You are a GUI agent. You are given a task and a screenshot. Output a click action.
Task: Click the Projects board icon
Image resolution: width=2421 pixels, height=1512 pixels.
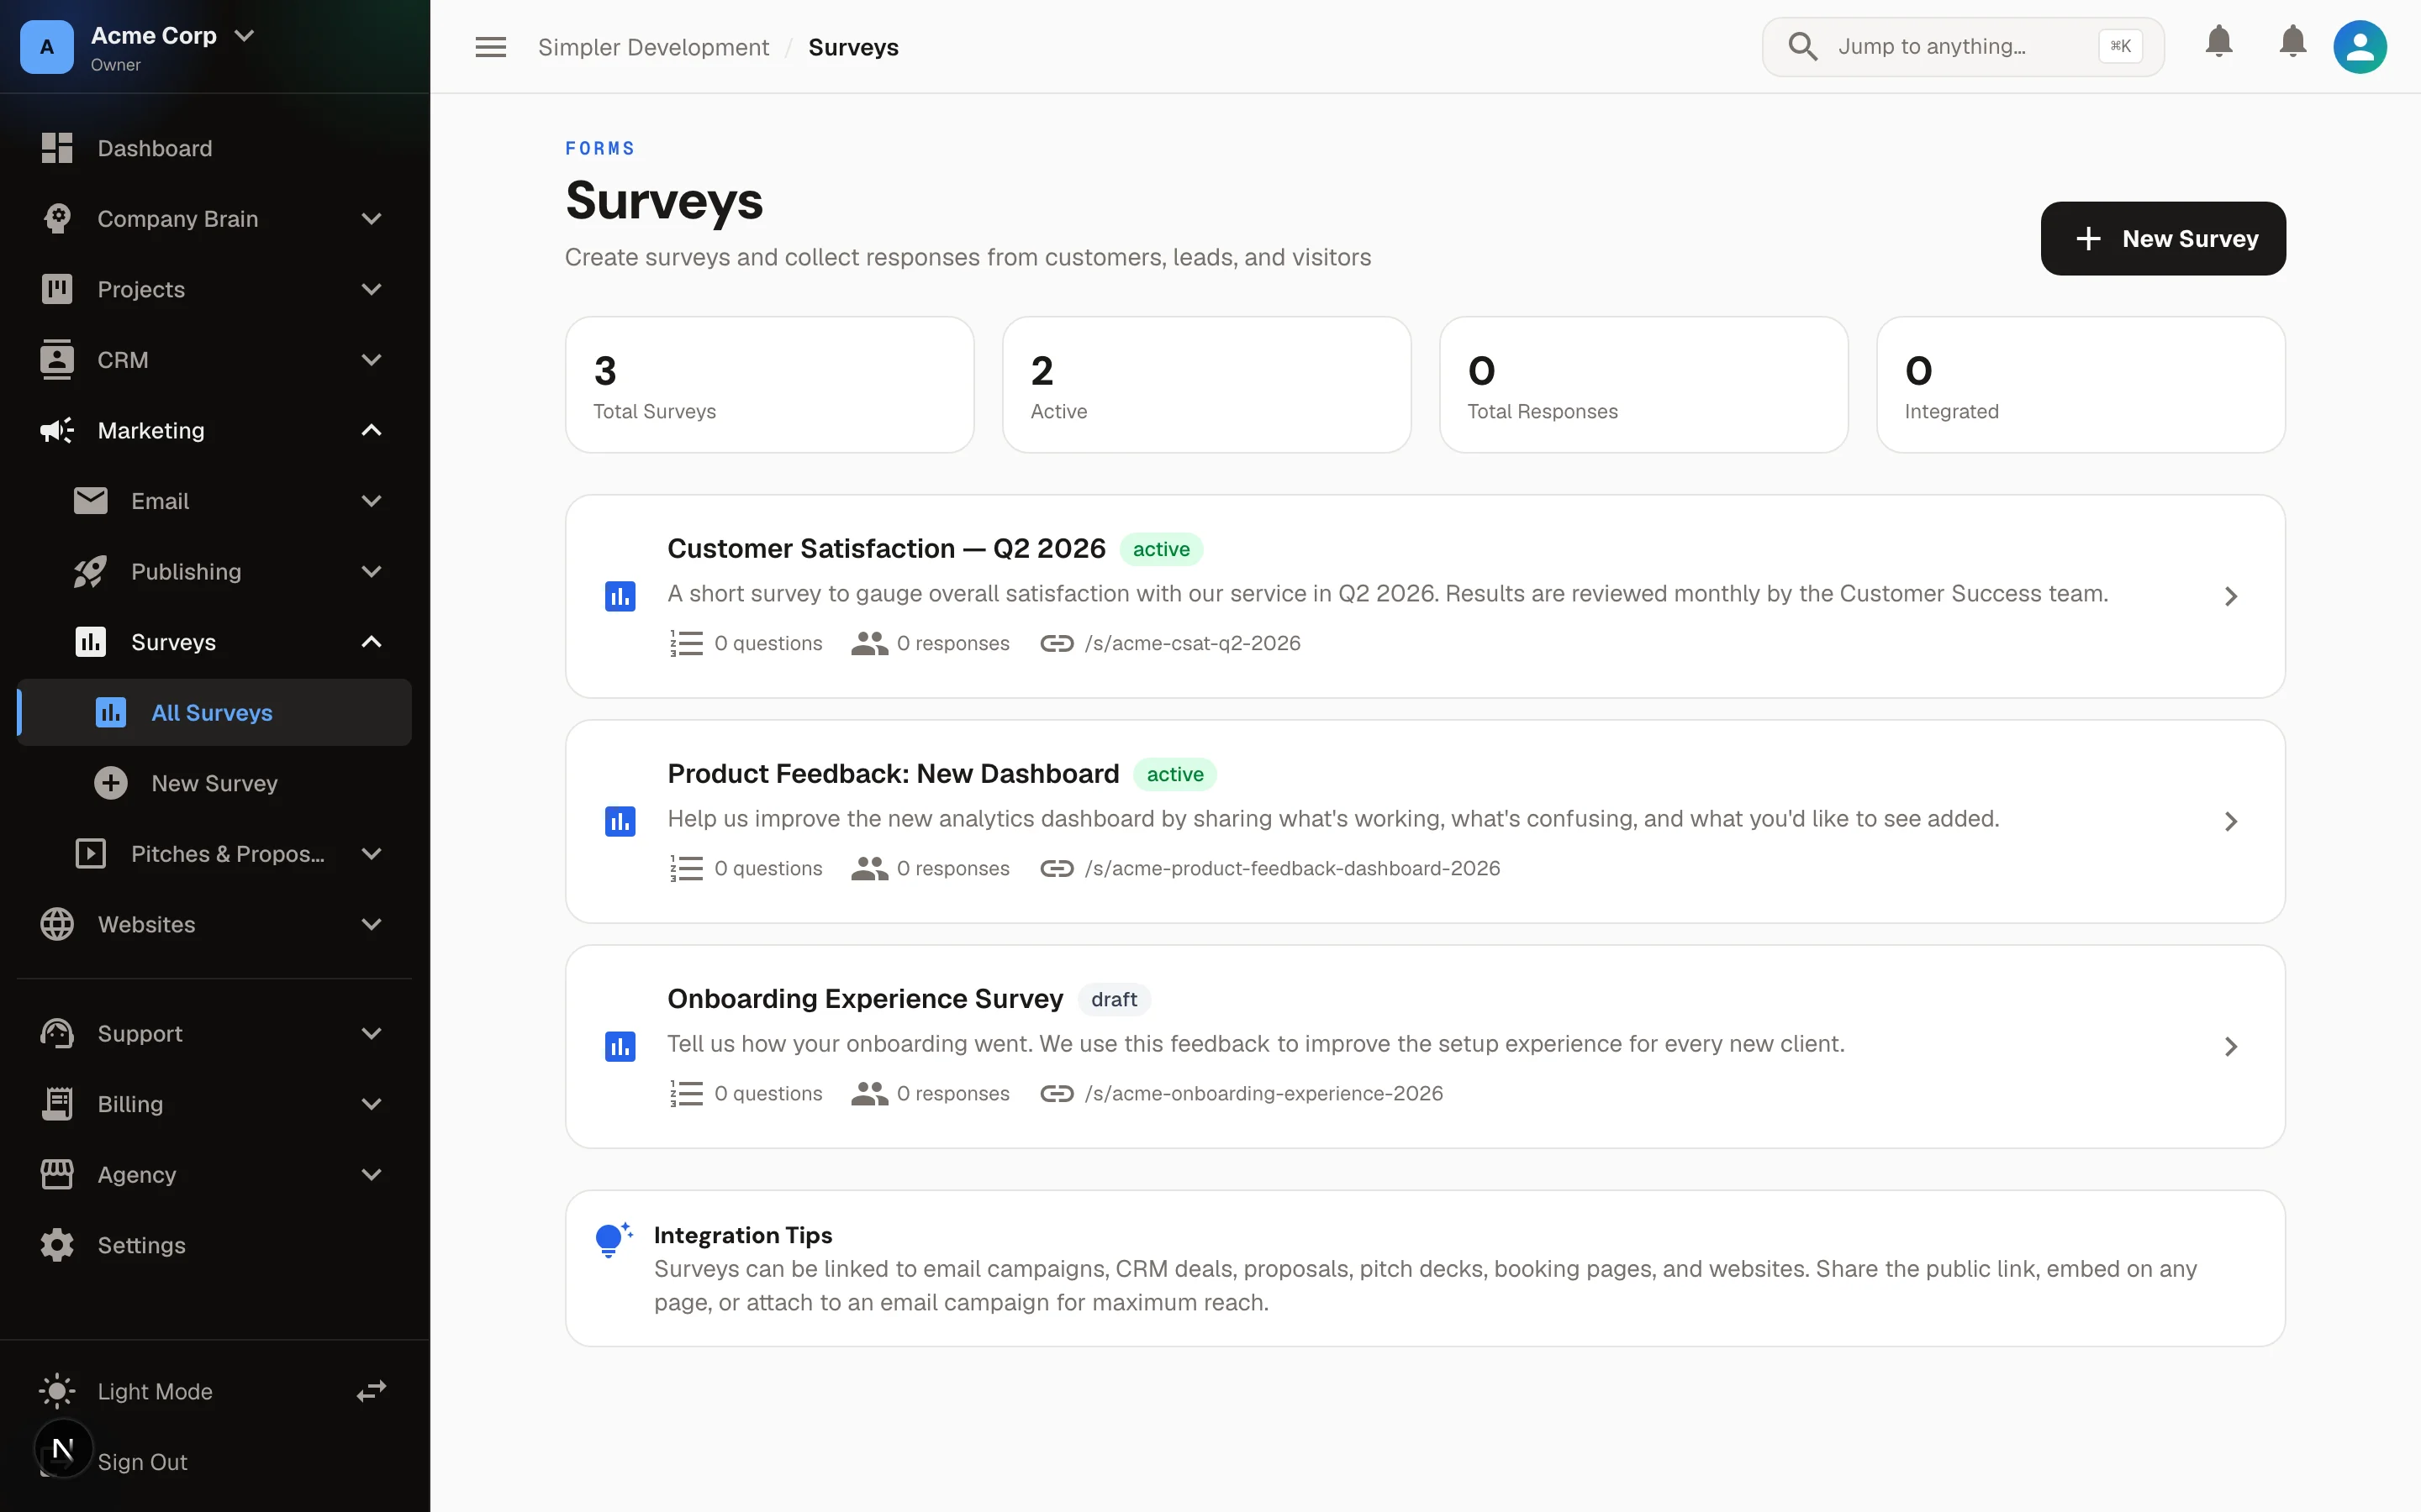[57, 289]
